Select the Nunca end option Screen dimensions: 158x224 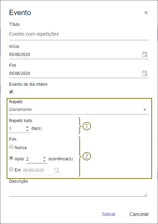tap(11, 147)
